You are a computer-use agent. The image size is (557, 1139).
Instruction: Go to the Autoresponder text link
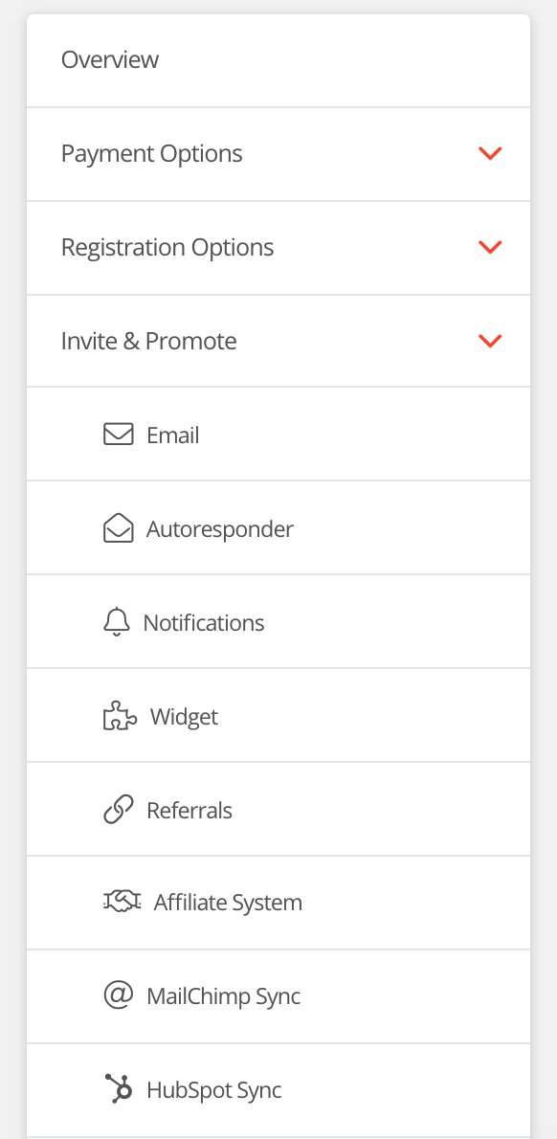220,528
